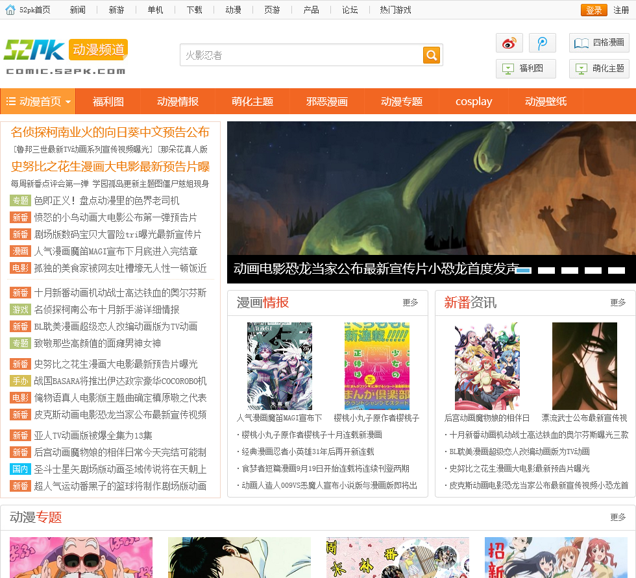This screenshot has width=636, height=578.
Task: Open 魔物娘 harem anime thumbnail
Action: [487, 366]
